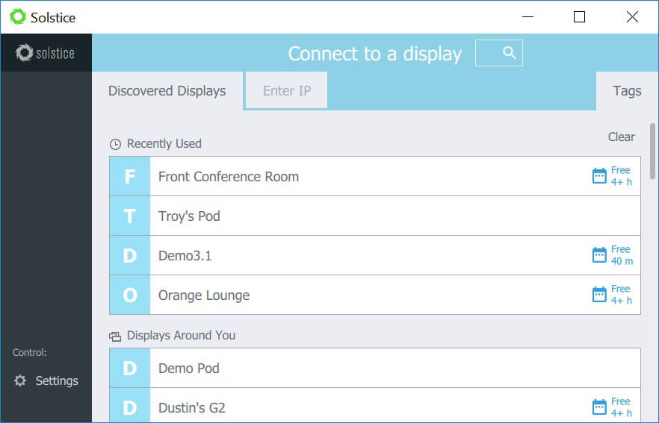The image size is (659, 423).
Task: Click Demo3.1 calendar availability icon
Action: [599, 254]
